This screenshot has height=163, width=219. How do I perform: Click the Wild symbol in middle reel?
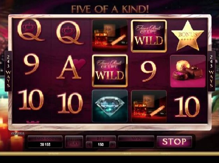pos(110,71)
